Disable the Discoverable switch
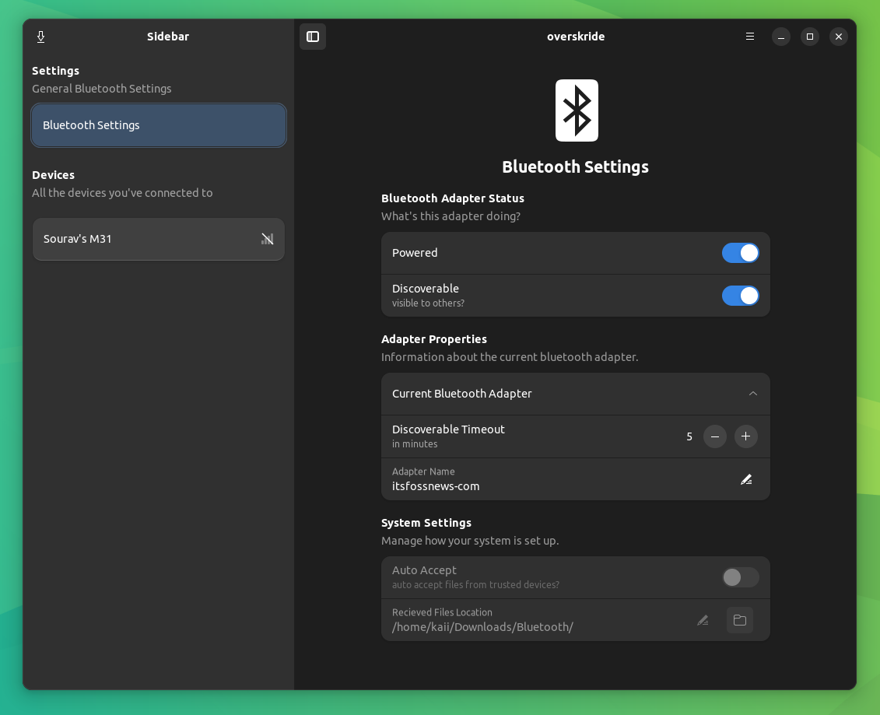 point(740,296)
